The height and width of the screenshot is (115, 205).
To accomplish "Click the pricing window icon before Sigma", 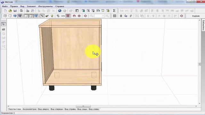I will [108, 11].
